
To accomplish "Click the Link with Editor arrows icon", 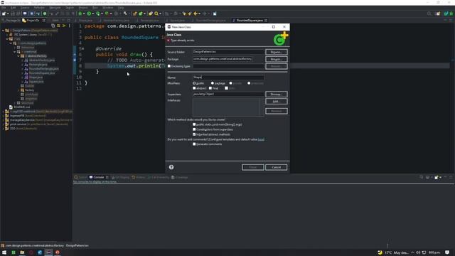I will tap(58, 26).
